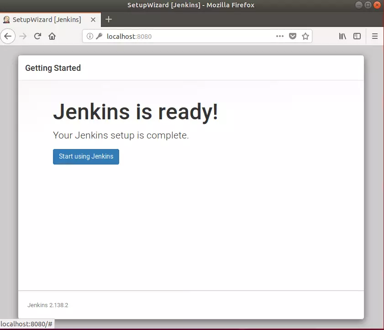Click the Jenkins 2.138.2 version text
Screen dimensions: 384x330
(48, 305)
